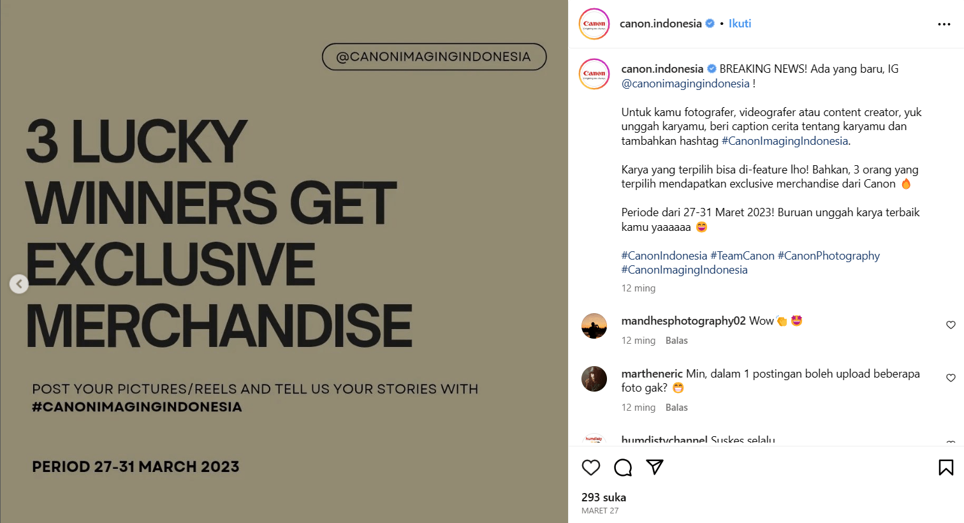This screenshot has width=964, height=523.
Task: Click the Ikuti follow button
Action: pos(740,24)
